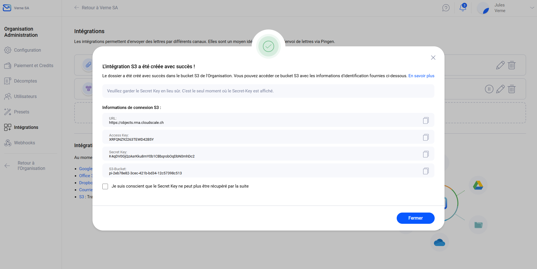The width and height of the screenshot is (537, 269).
Task: Close the success dialog with X
Action: (x=433, y=58)
